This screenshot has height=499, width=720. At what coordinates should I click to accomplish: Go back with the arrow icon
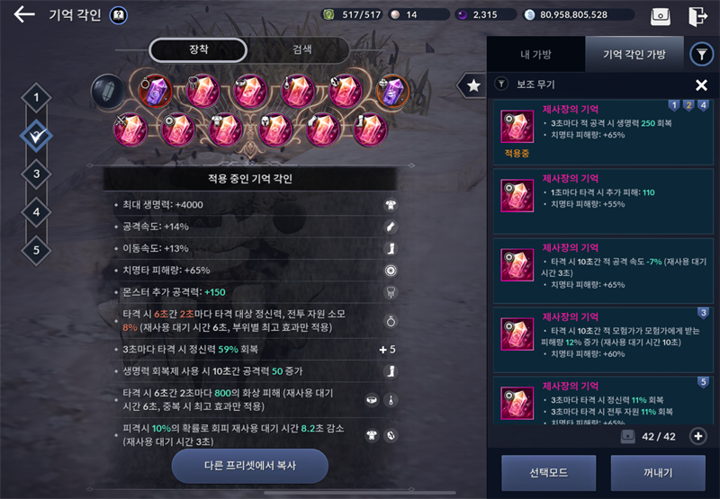(x=24, y=14)
